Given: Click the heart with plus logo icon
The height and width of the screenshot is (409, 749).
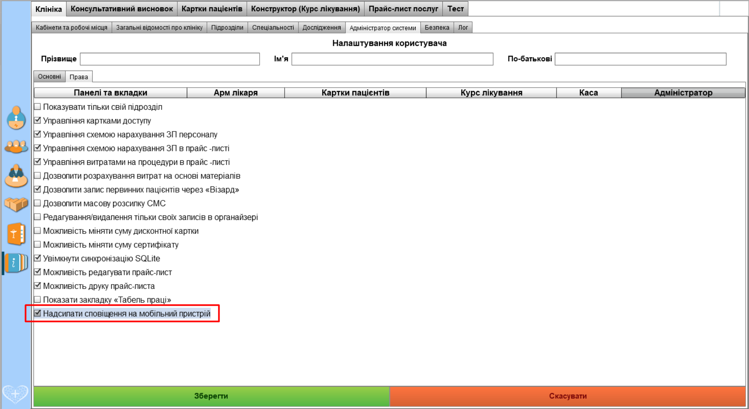Looking at the screenshot, I should (15, 394).
